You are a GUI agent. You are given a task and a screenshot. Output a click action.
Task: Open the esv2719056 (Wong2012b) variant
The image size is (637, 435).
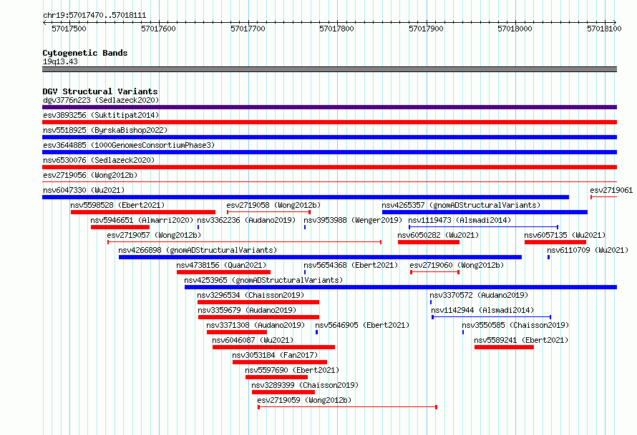coord(90,175)
